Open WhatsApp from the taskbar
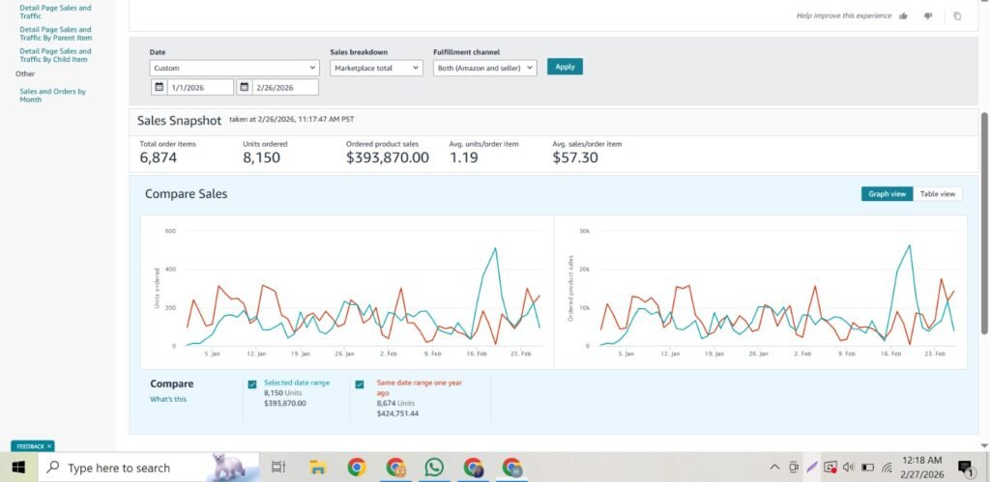Image resolution: width=990 pixels, height=482 pixels. coord(434,468)
